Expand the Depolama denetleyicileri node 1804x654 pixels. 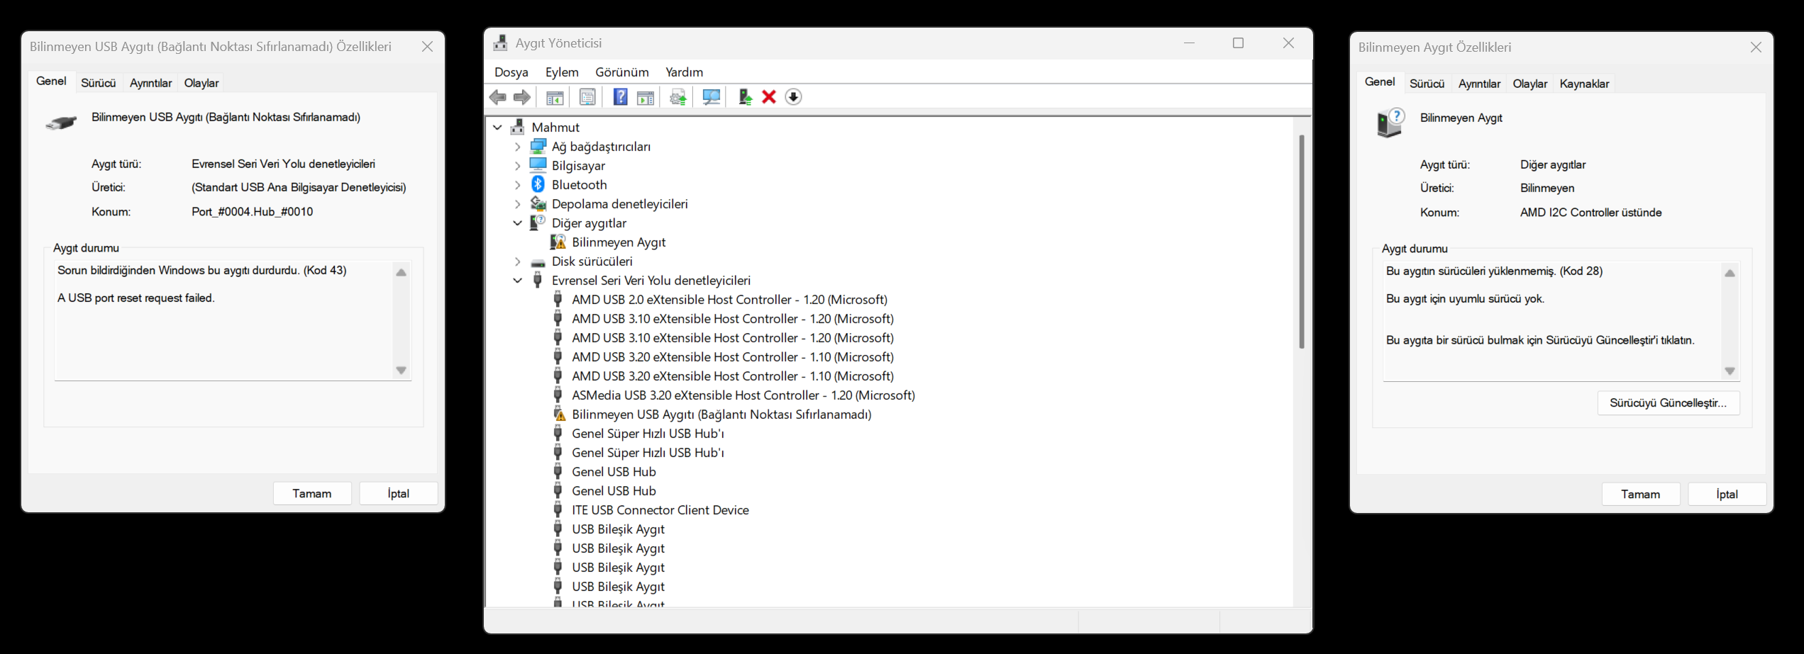point(518,204)
